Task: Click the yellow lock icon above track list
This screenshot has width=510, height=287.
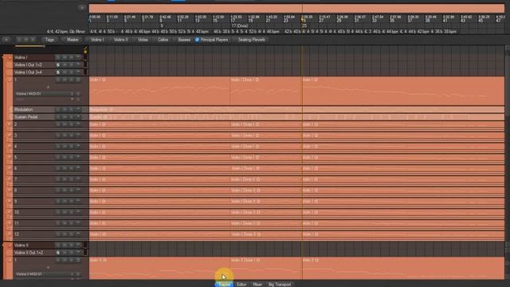Action: tap(85, 50)
